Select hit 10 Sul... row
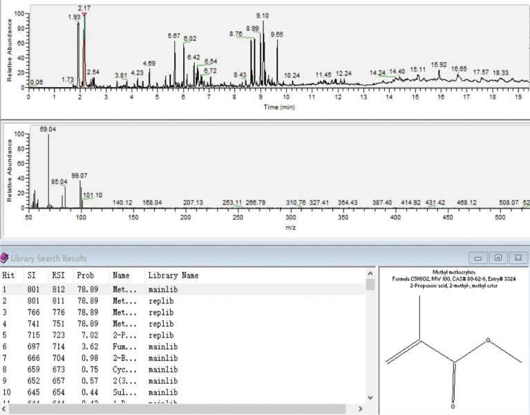Screen dimensions: 530x415 click(104, 390)
